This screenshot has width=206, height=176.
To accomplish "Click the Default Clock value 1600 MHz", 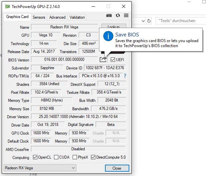I will coord(41,141).
